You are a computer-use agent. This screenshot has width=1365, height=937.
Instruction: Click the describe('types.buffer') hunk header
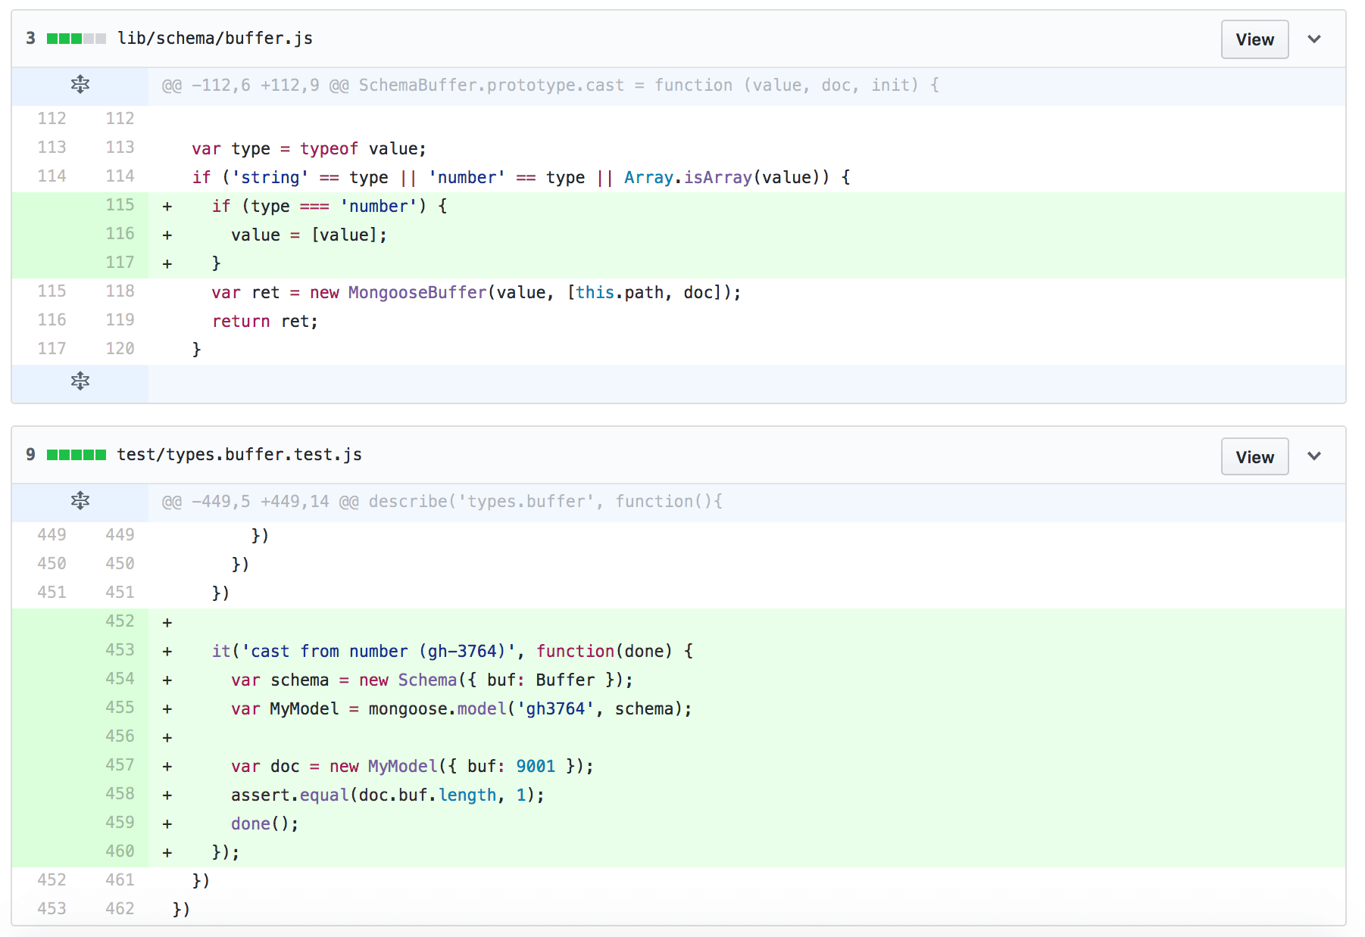[x=442, y=502]
